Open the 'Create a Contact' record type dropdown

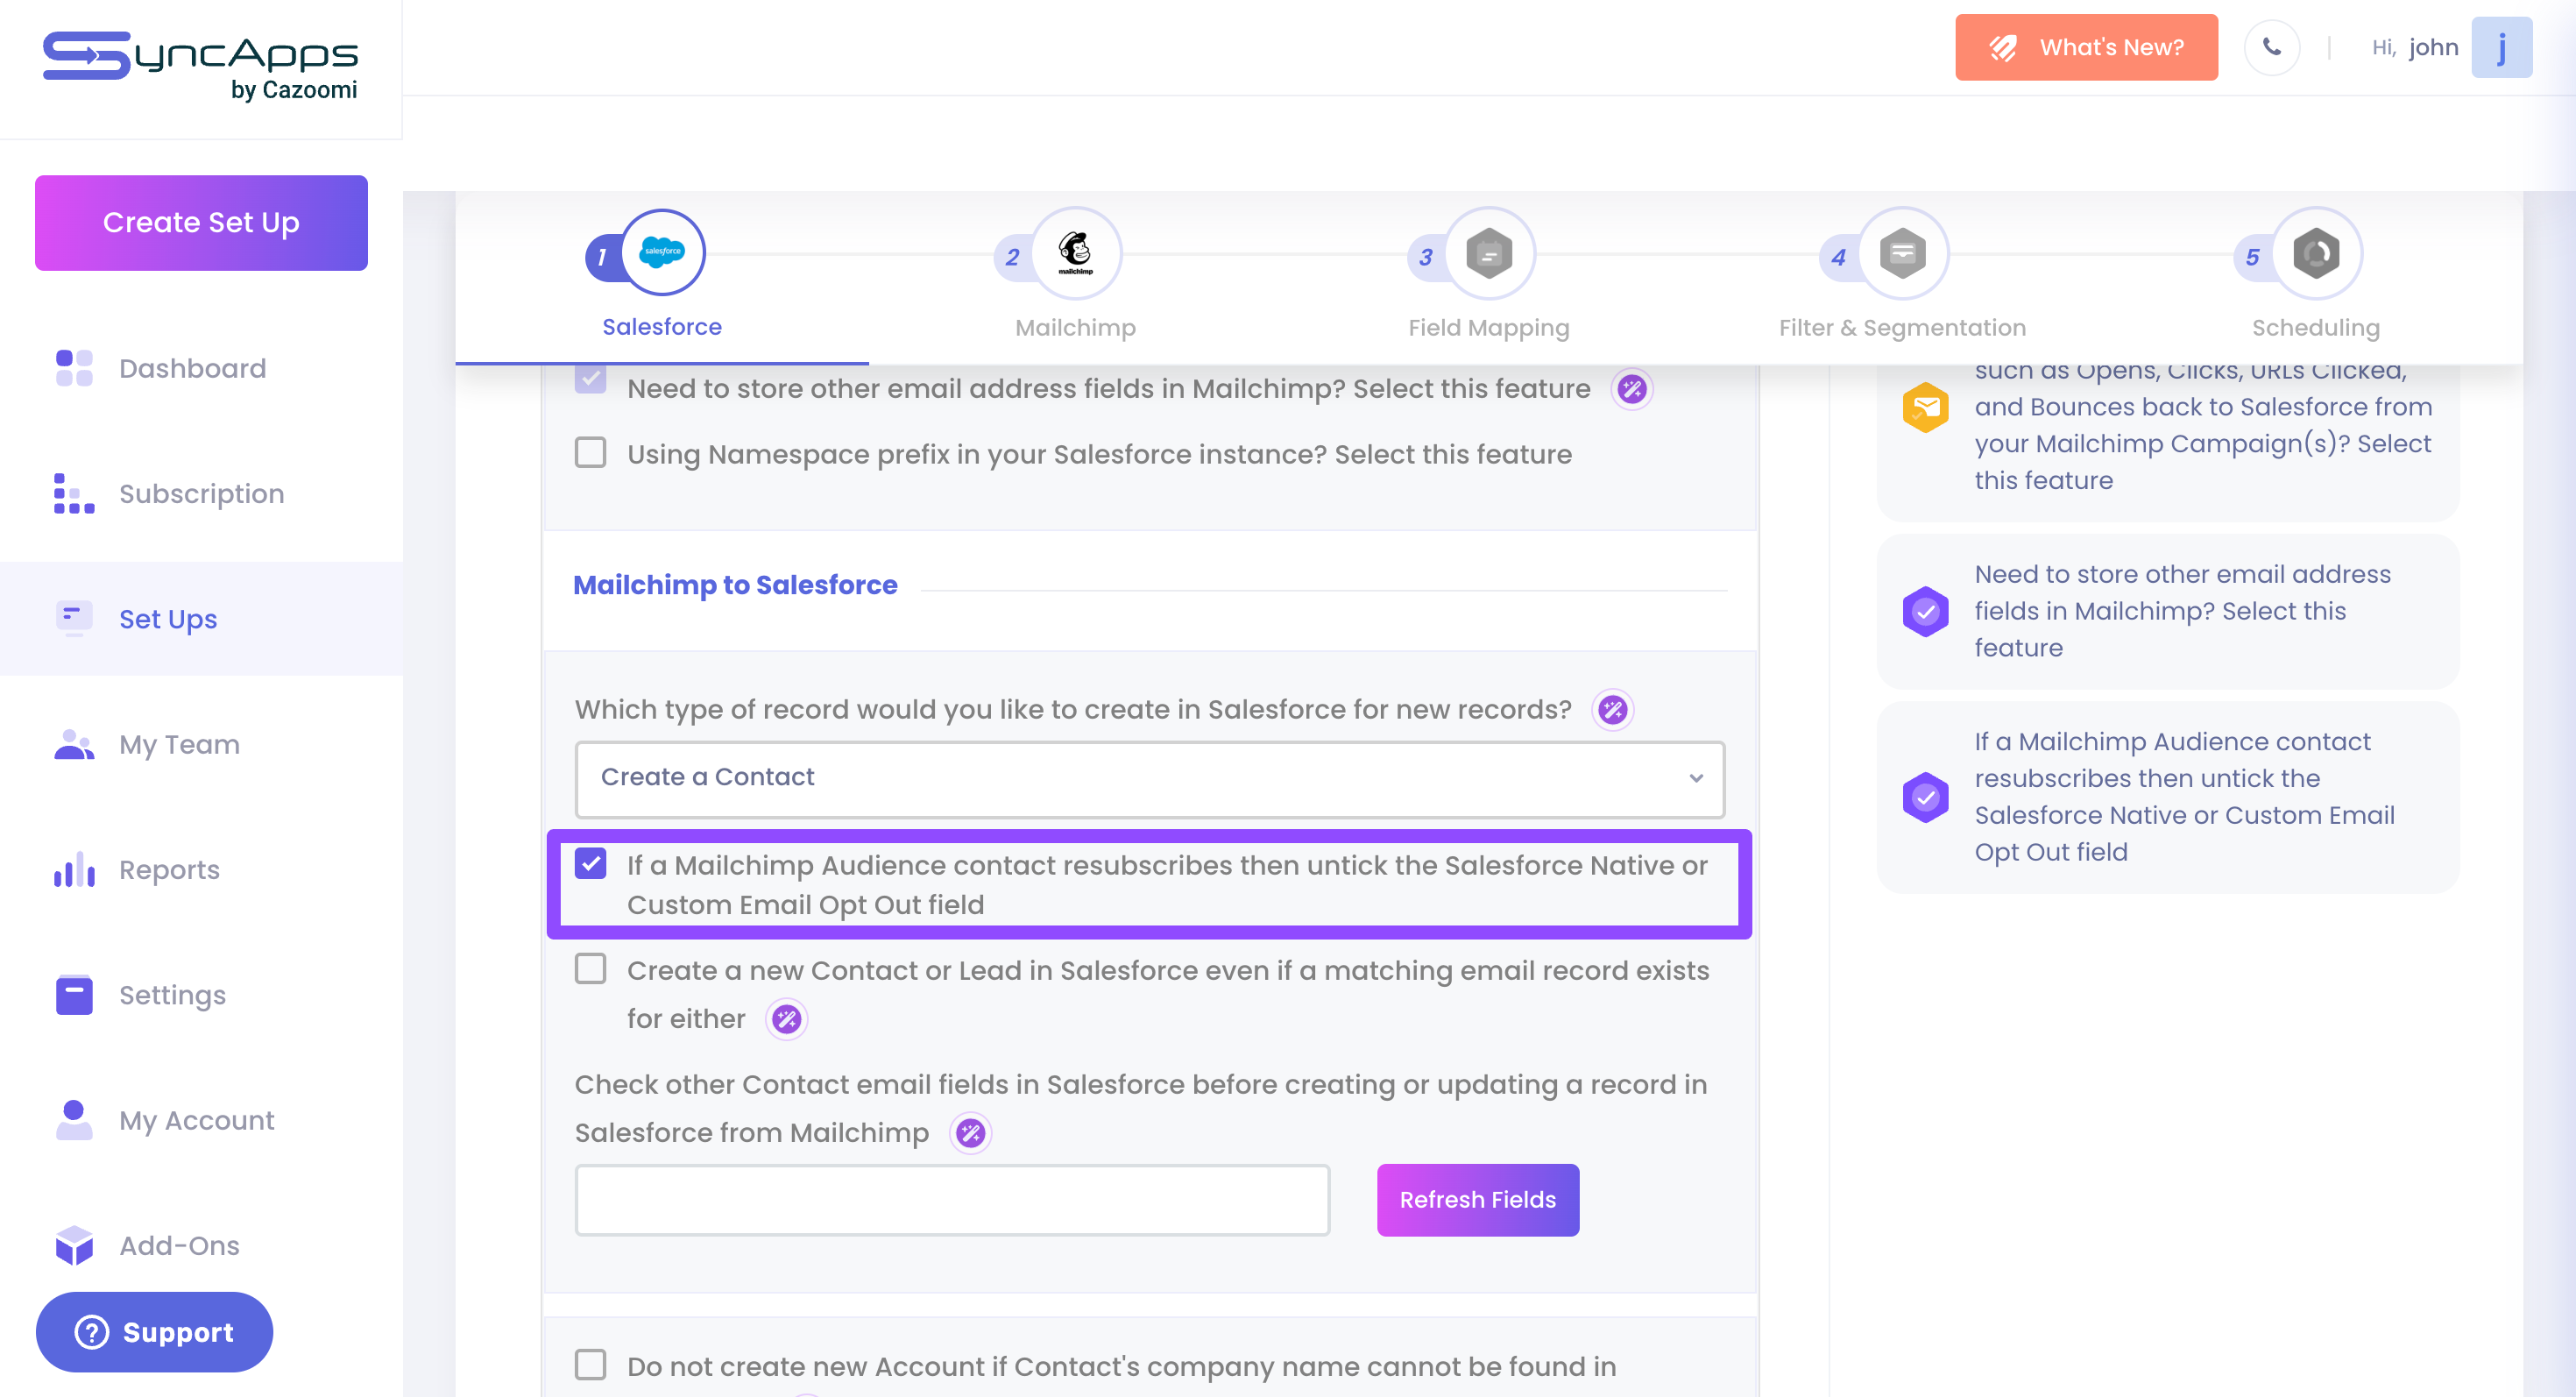pyautogui.click(x=1149, y=779)
